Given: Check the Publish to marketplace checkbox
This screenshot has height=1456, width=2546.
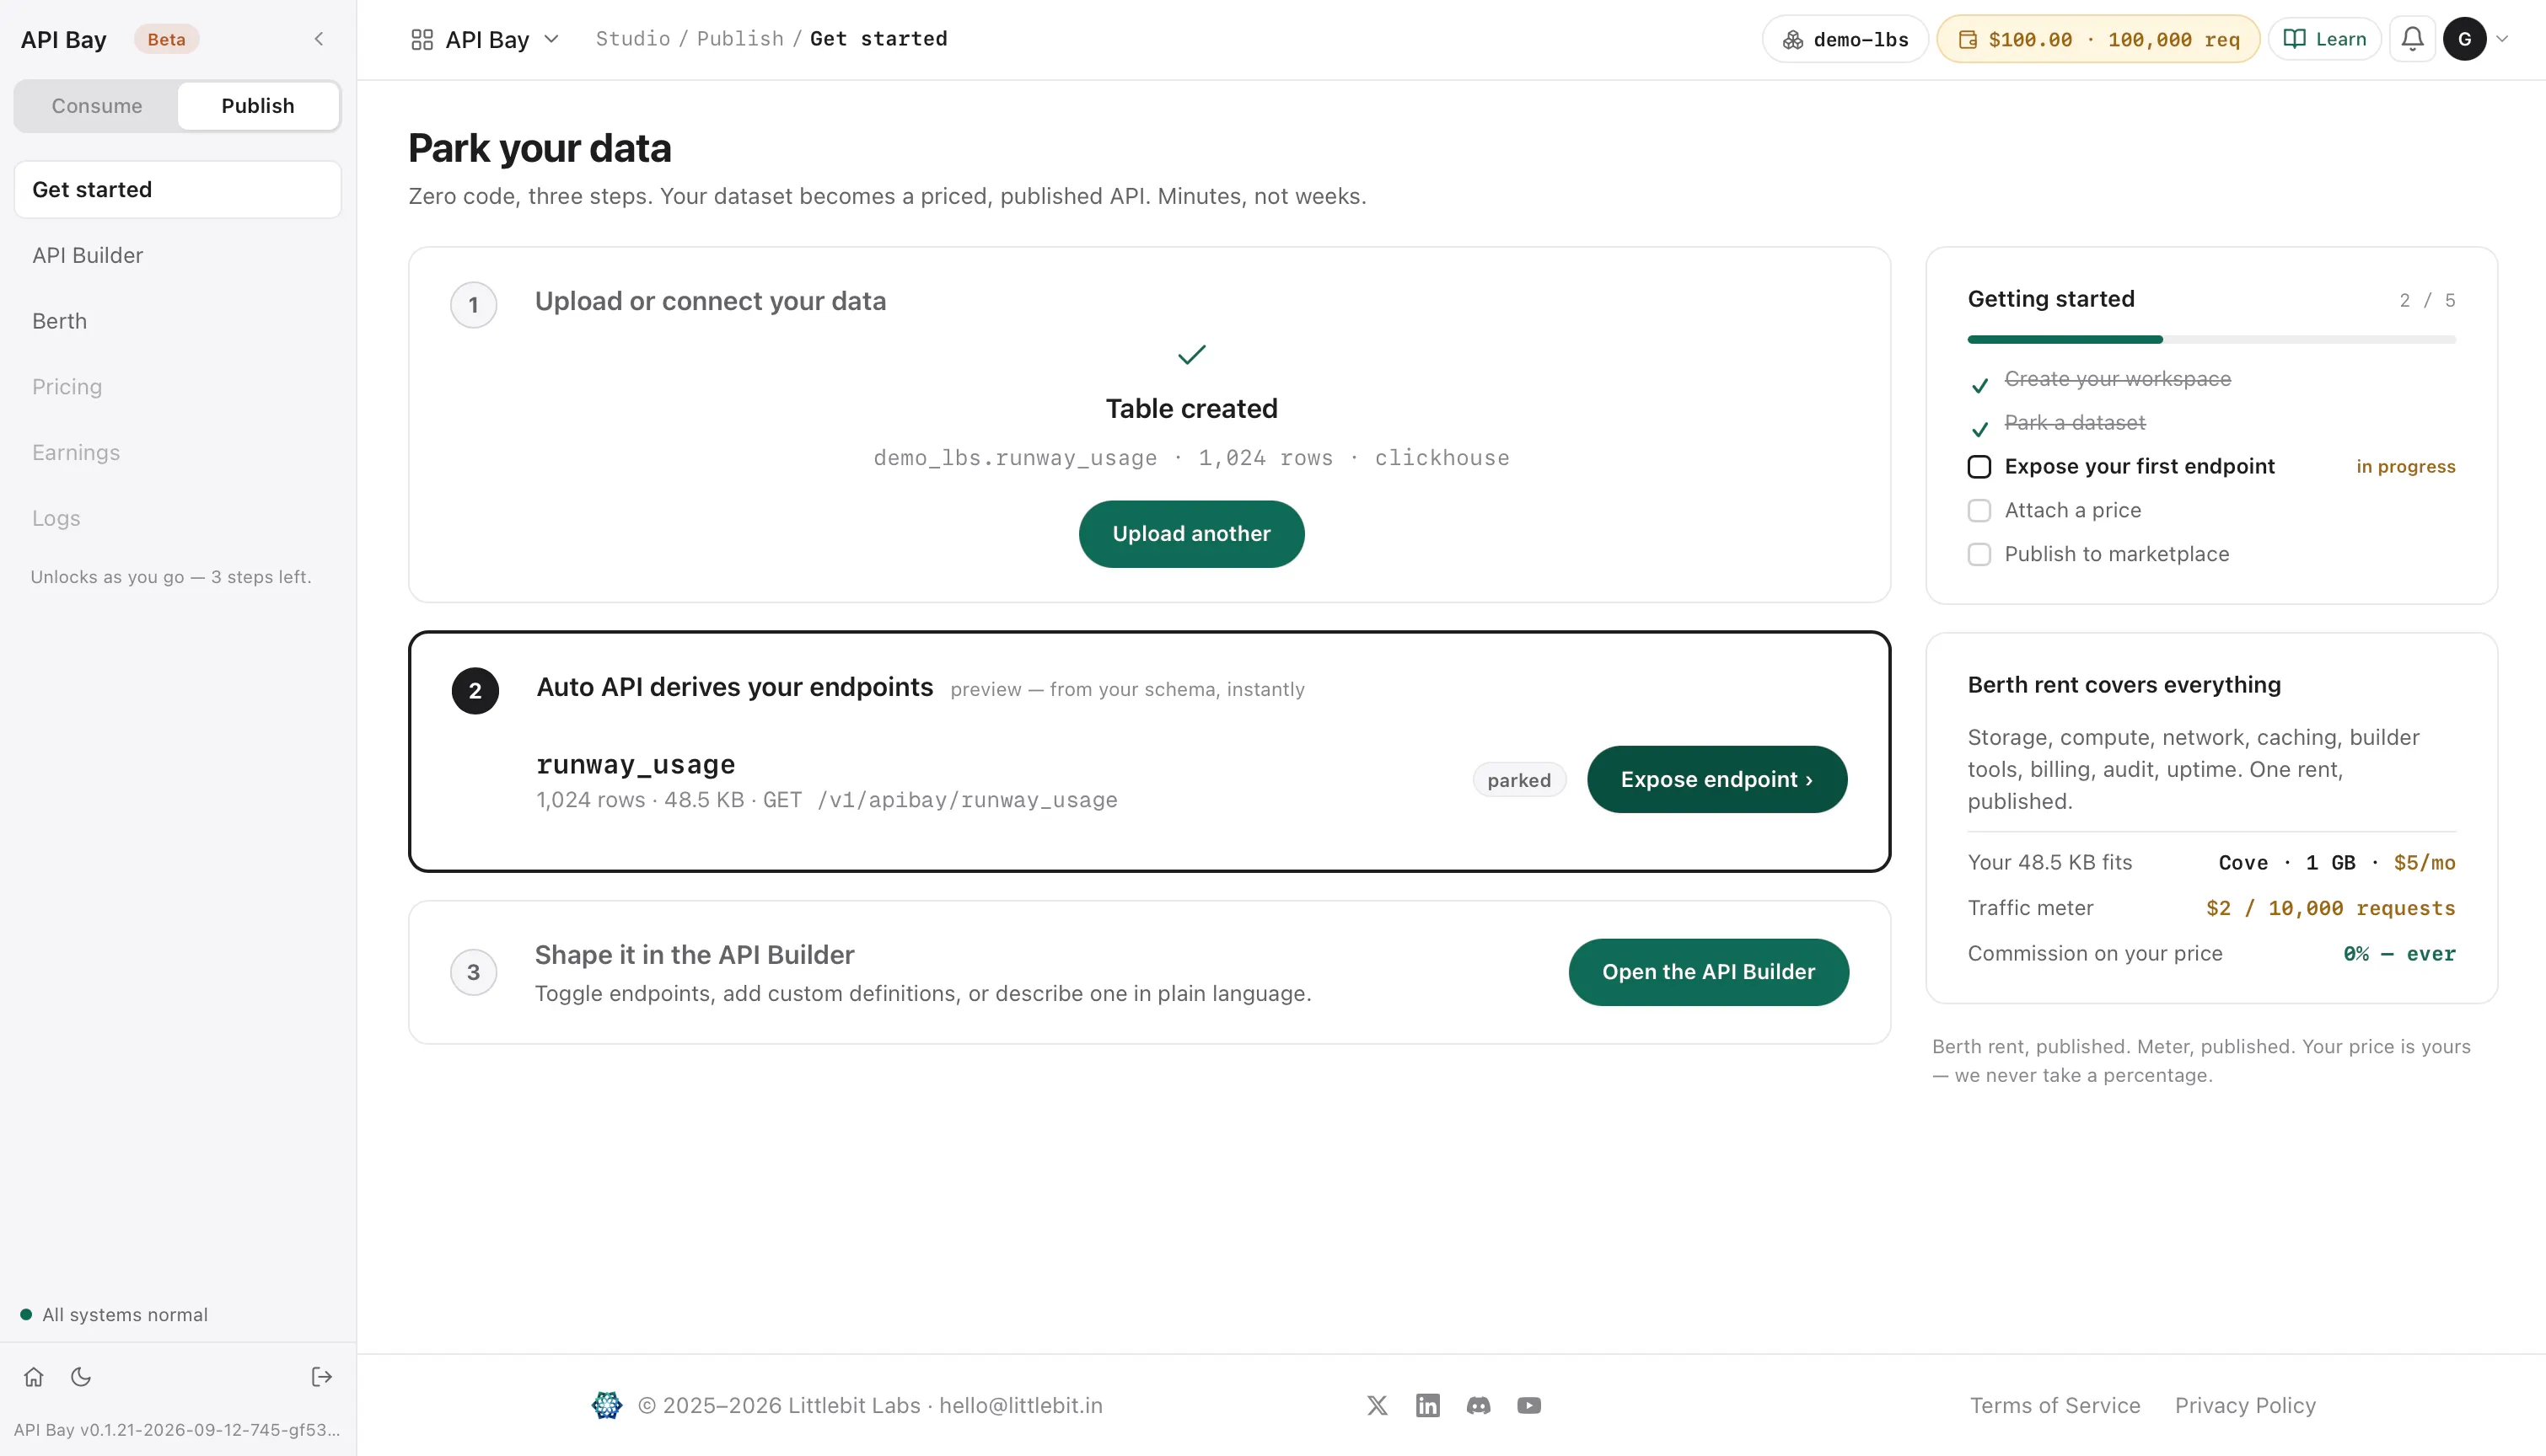Looking at the screenshot, I should (x=1979, y=555).
